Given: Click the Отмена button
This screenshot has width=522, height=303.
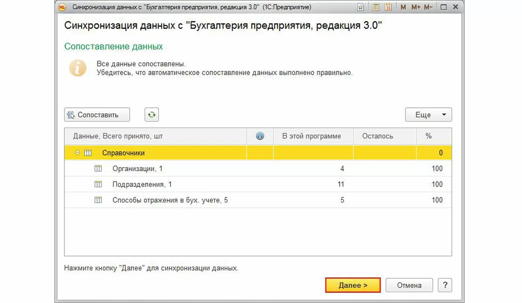Looking at the screenshot, I should point(409,285).
